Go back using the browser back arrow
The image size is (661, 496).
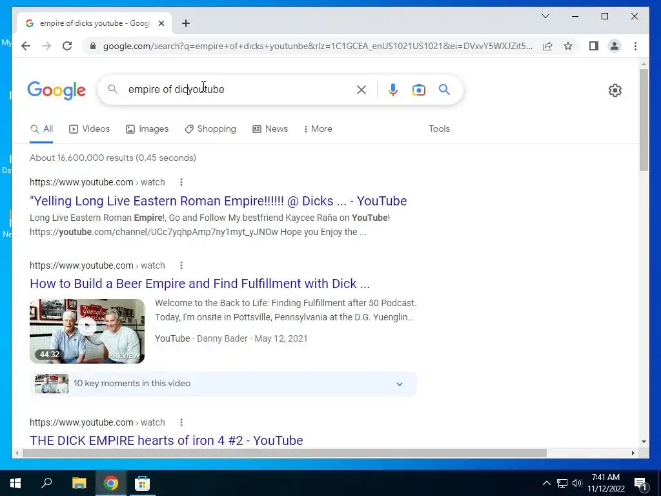click(x=26, y=46)
